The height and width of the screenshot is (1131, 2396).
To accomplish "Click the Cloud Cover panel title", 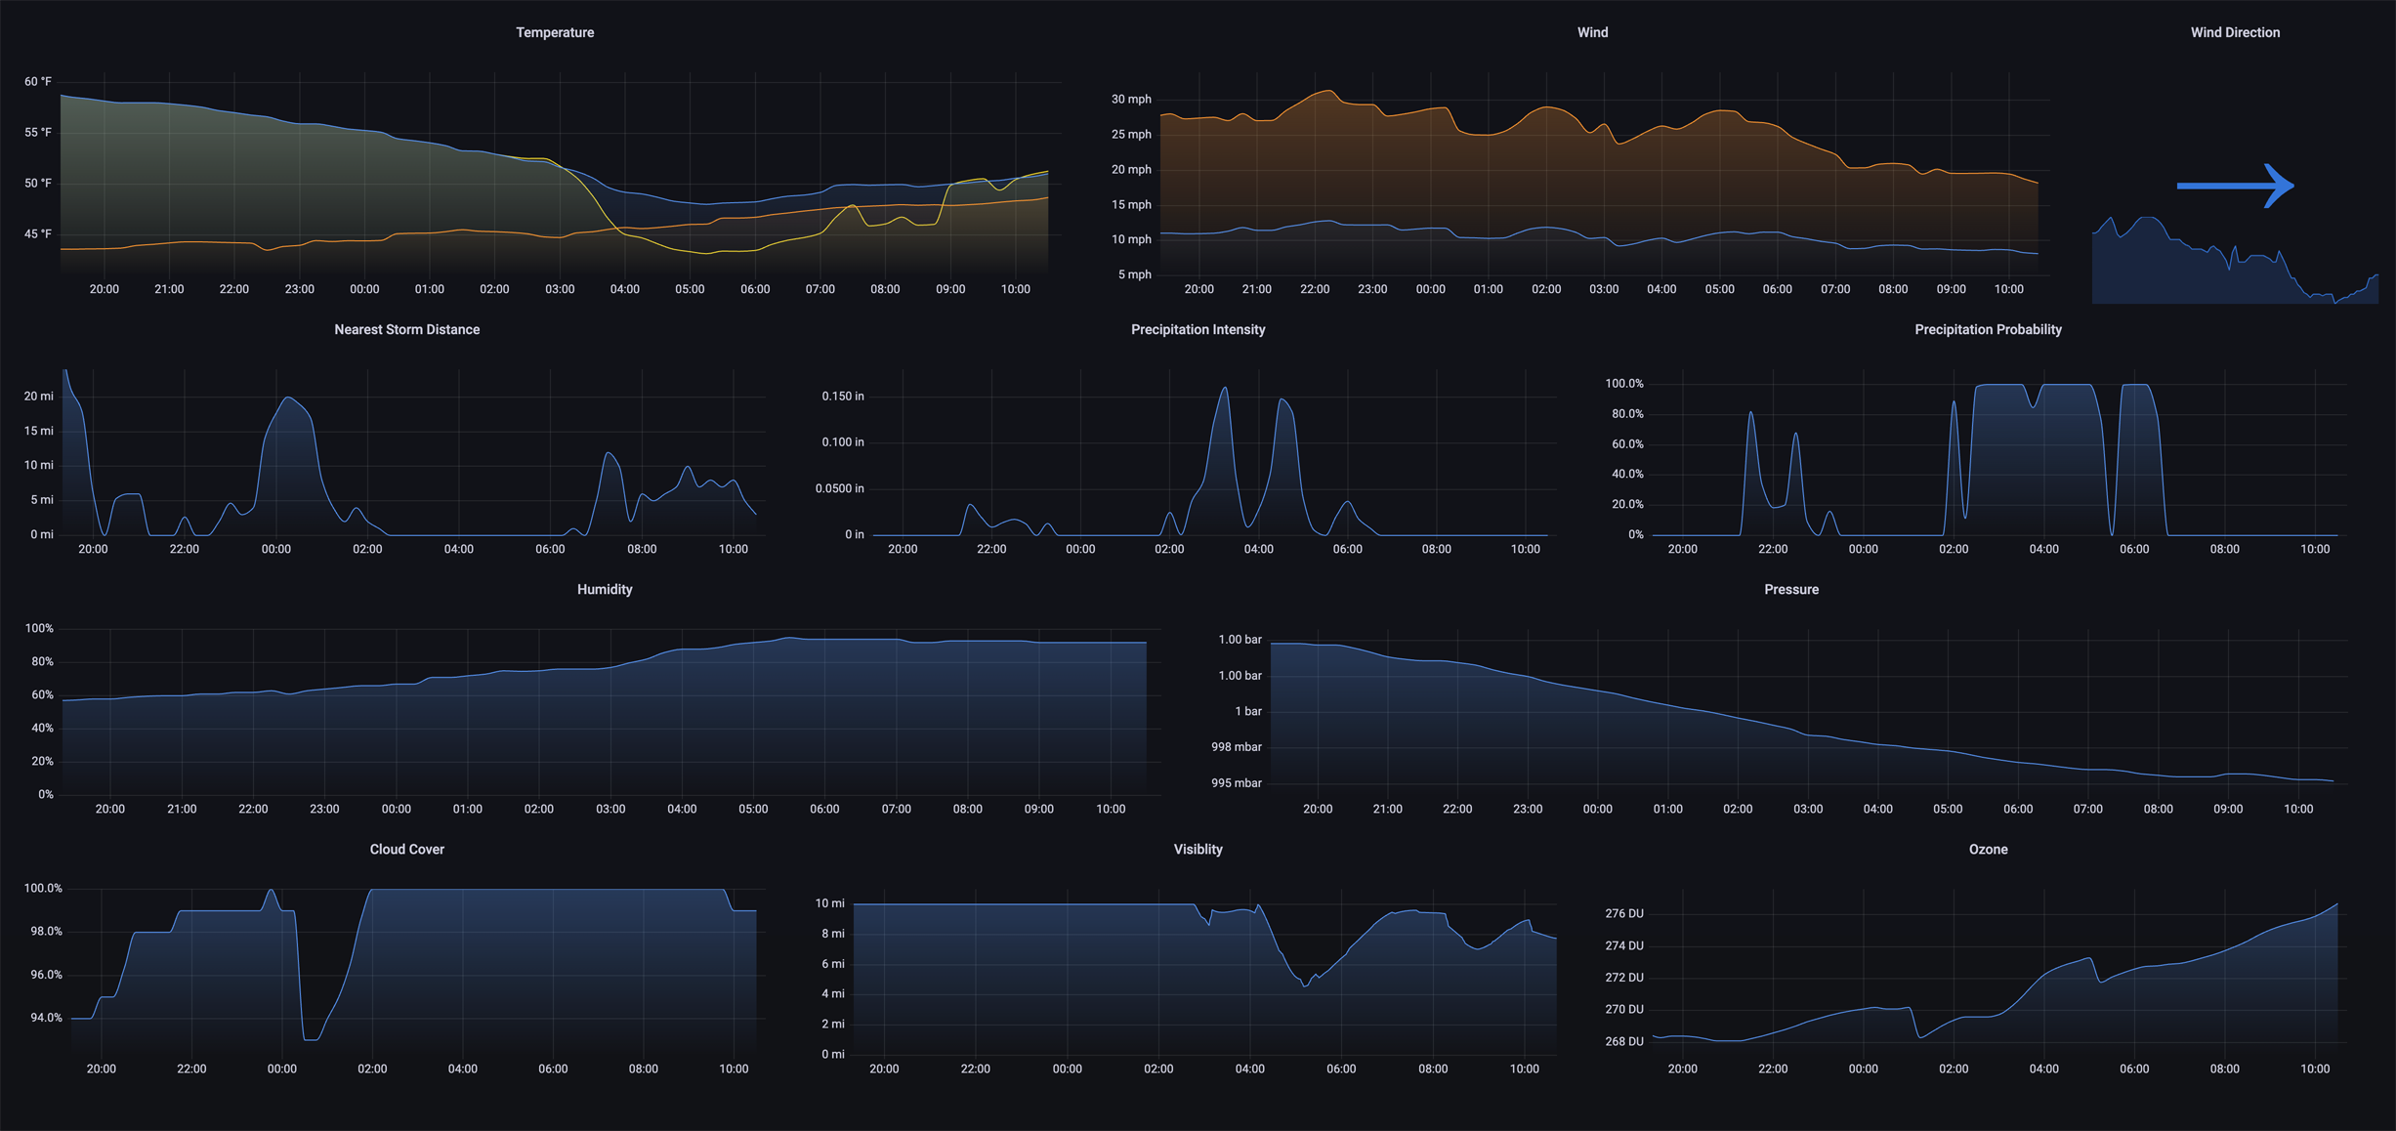I will click(x=406, y=849).
